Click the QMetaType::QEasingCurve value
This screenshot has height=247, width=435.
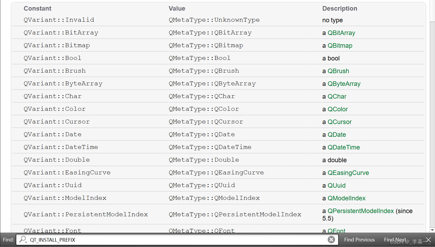click(x=216, y=173)
